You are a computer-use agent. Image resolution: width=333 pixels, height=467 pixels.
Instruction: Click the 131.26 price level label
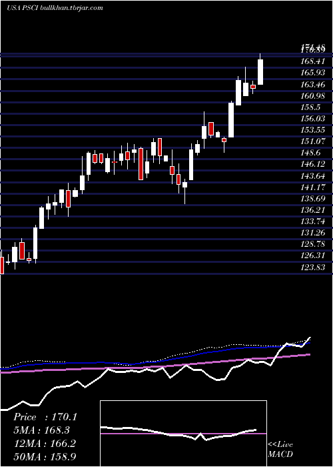pos(313,233)
